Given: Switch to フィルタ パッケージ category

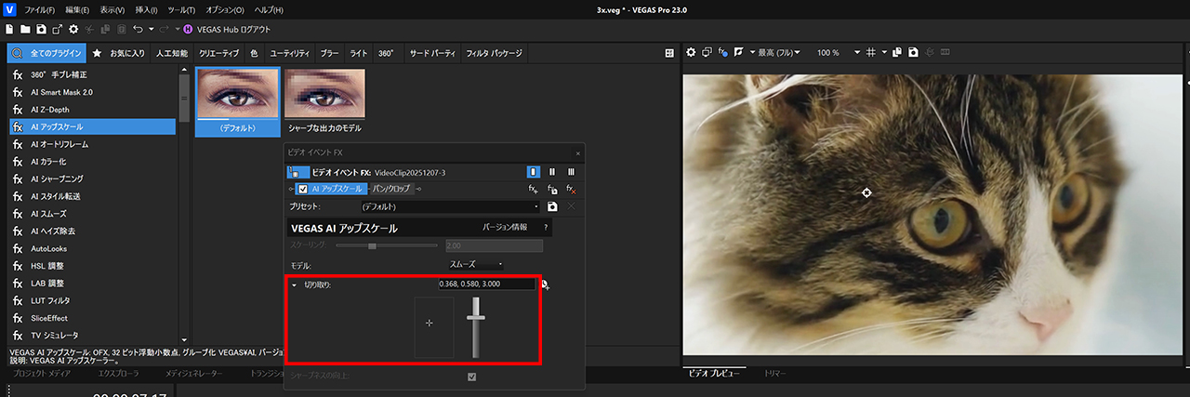Looking at the screenshot, I should point(495,53).
